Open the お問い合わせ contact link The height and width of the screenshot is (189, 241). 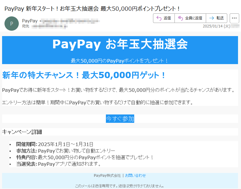point(135,176)
